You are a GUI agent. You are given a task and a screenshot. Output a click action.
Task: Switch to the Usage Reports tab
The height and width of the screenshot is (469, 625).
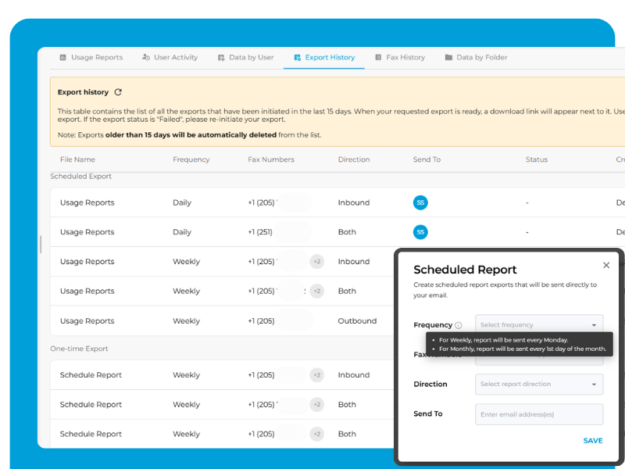[x=91, y=57]
